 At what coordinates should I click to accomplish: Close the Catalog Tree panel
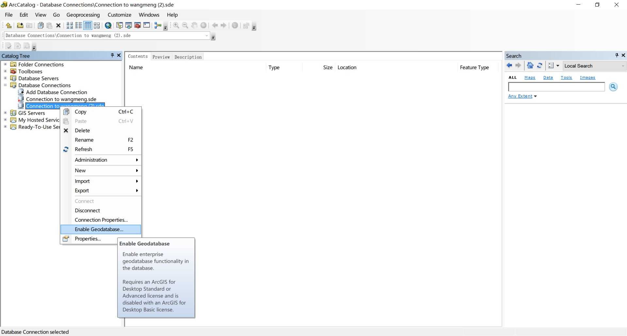tap(119, 55)
